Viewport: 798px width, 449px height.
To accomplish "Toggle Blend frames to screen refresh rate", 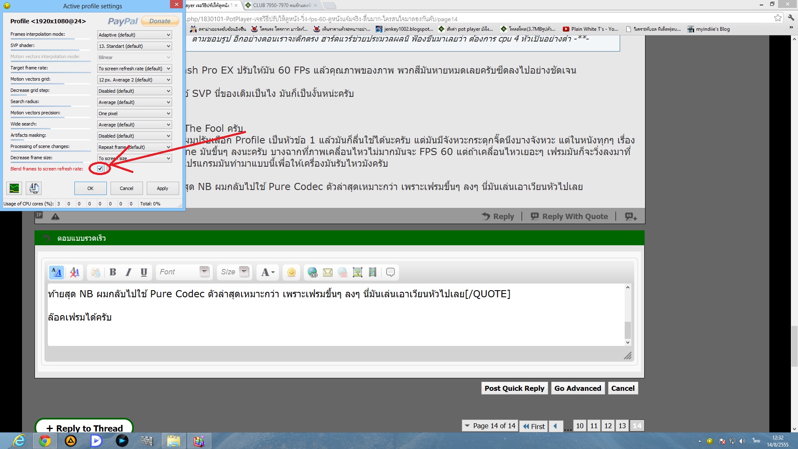I will click(x=100, y=169).
